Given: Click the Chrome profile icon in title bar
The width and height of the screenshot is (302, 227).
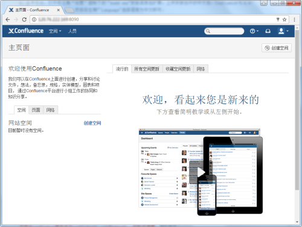Looking at the screenshot, I should [264, 3].
